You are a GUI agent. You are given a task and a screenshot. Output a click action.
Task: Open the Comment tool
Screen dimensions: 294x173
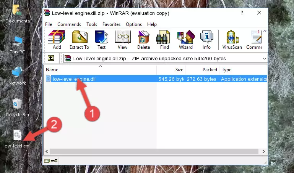[254, 40]
